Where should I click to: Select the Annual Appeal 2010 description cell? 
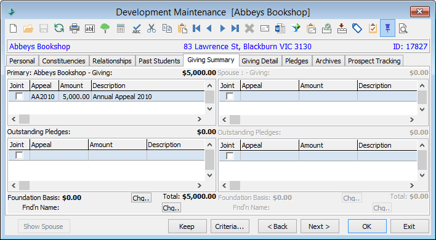[x=148, y=97]
